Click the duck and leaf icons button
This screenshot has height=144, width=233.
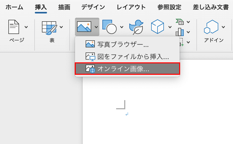click(x=136, y=27)
